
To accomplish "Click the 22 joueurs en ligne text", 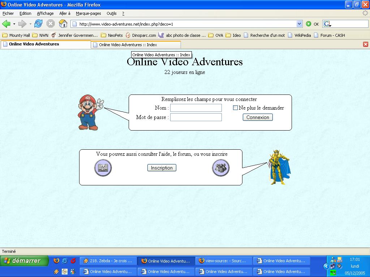I will [x=185, y=72].
